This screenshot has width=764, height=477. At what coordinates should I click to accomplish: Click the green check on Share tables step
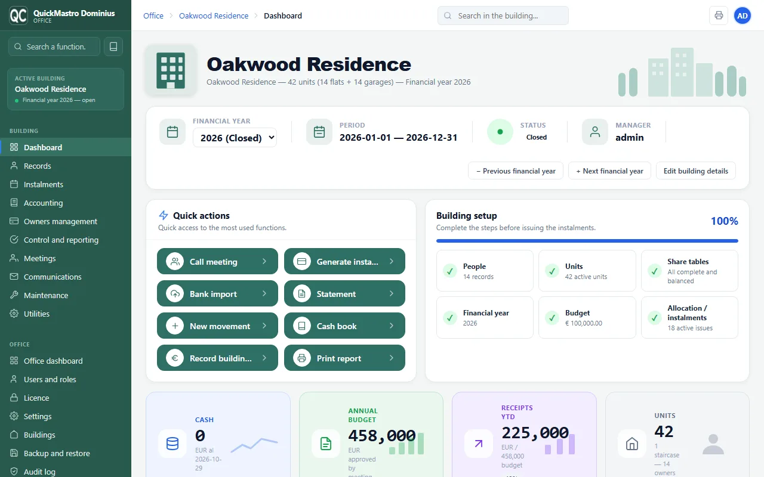click(655, 271)
